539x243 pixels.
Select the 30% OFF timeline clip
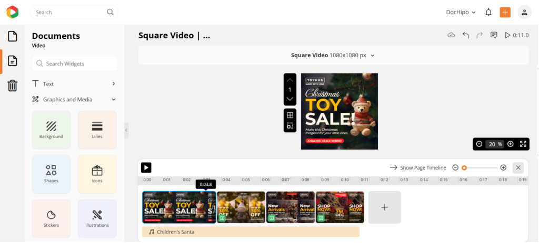pos(241,207)
